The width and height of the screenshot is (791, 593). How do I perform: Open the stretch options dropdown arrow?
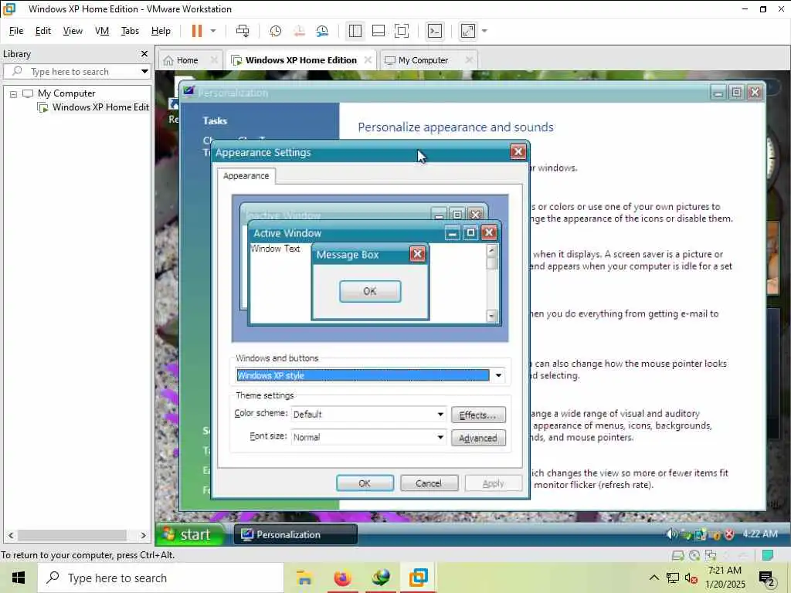pyautogui.click(x=484, y=31)
